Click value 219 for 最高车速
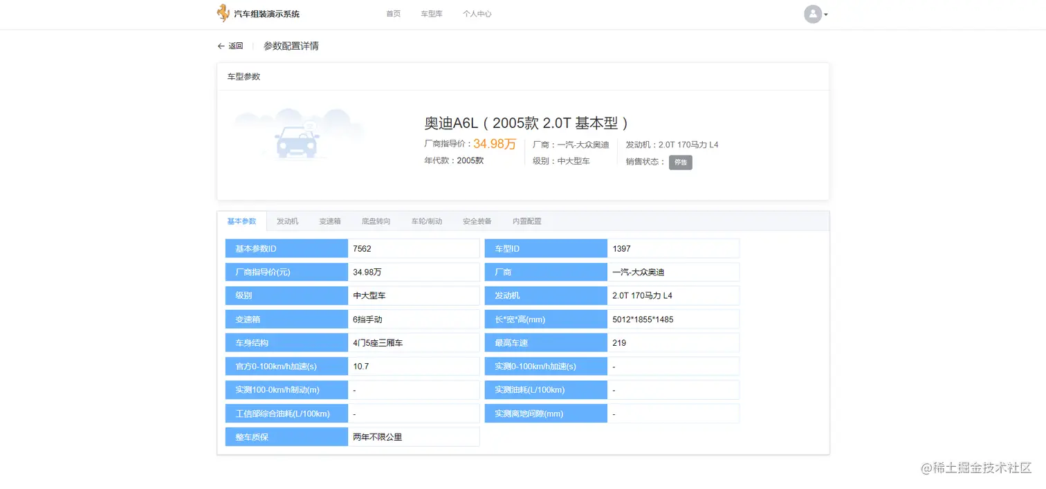 point(673,343)
